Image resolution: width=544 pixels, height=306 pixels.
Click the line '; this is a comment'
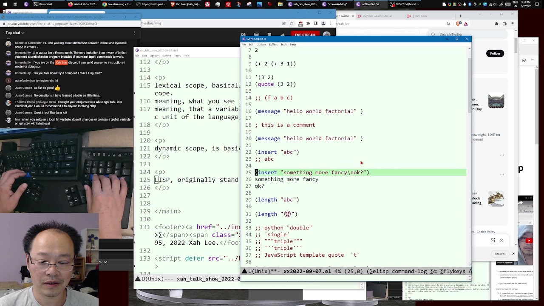pyautogui.click(x=285, y=125)
